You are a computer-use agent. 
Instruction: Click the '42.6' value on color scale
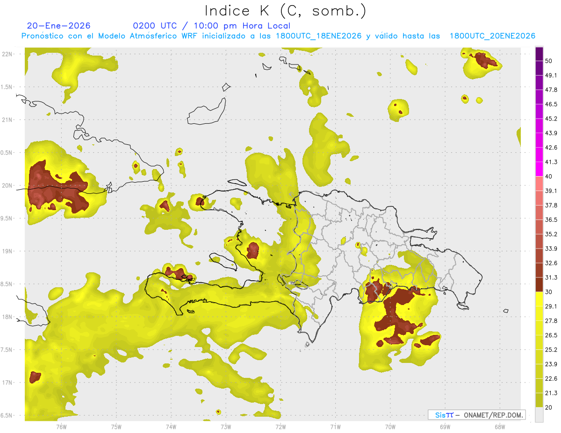click(551, 148)
